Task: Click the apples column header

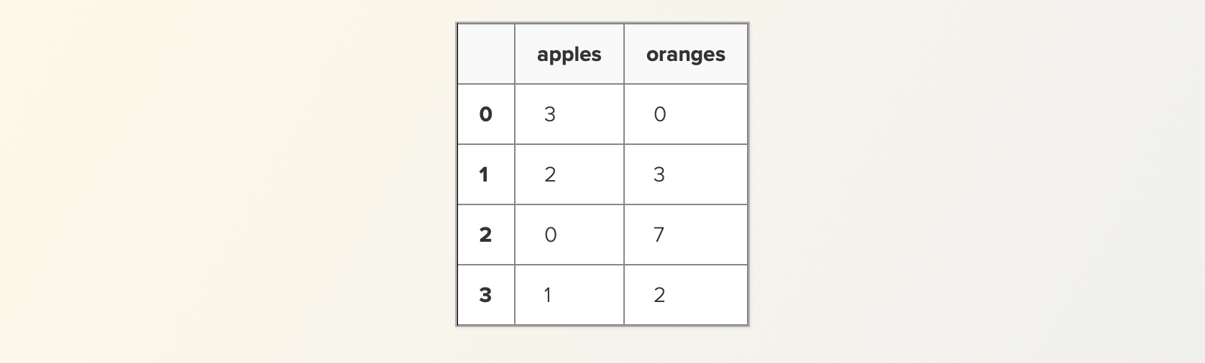Action: coord(569,54)
